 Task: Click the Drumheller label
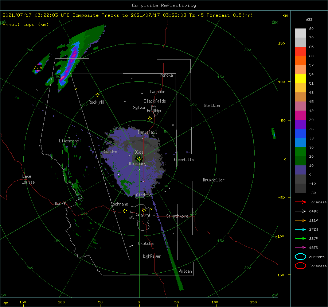point(214,180)
